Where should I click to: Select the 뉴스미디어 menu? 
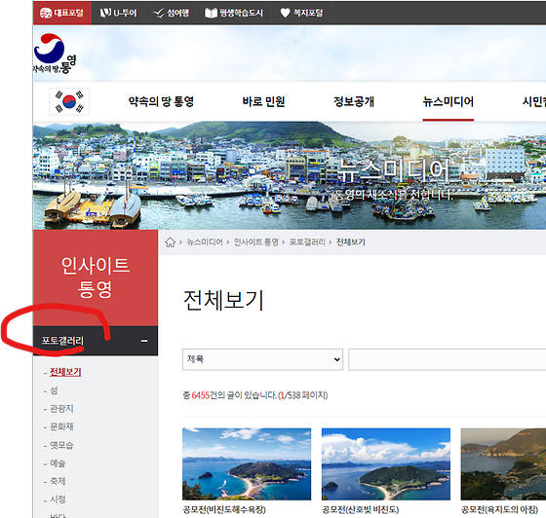(448, 101)
